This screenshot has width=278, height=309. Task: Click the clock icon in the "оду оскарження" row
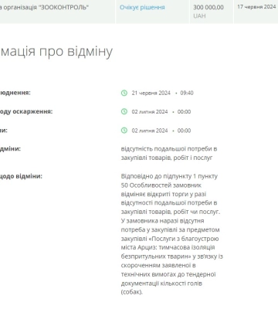tap(124, 112)
